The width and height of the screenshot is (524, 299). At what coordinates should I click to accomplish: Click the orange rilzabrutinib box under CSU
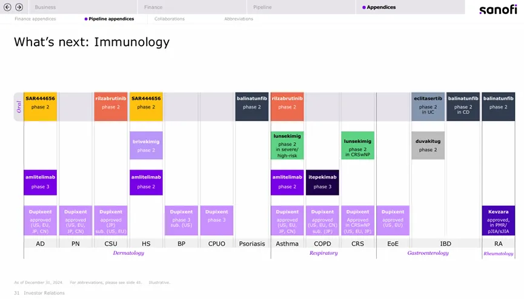(111, 107)
